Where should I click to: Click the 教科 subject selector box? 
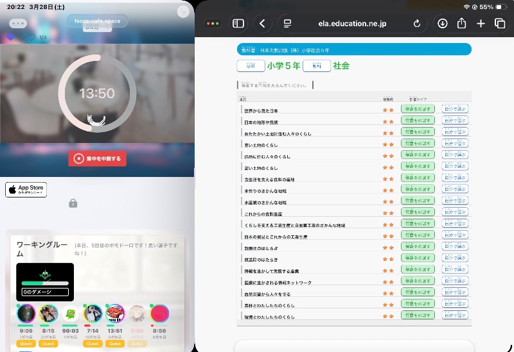[x=317, y=66]
